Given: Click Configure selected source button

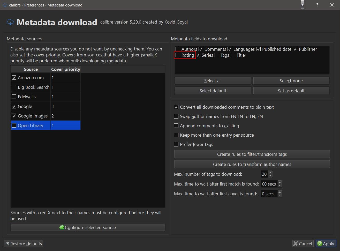Looking at the screenshot, I should coord(88,227).
